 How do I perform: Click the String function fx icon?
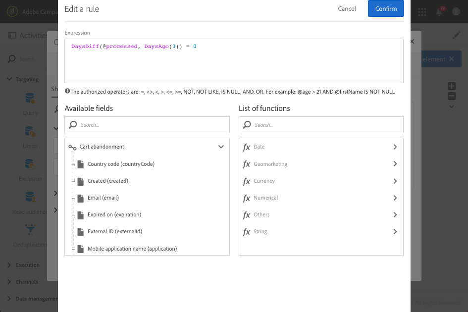247,231
